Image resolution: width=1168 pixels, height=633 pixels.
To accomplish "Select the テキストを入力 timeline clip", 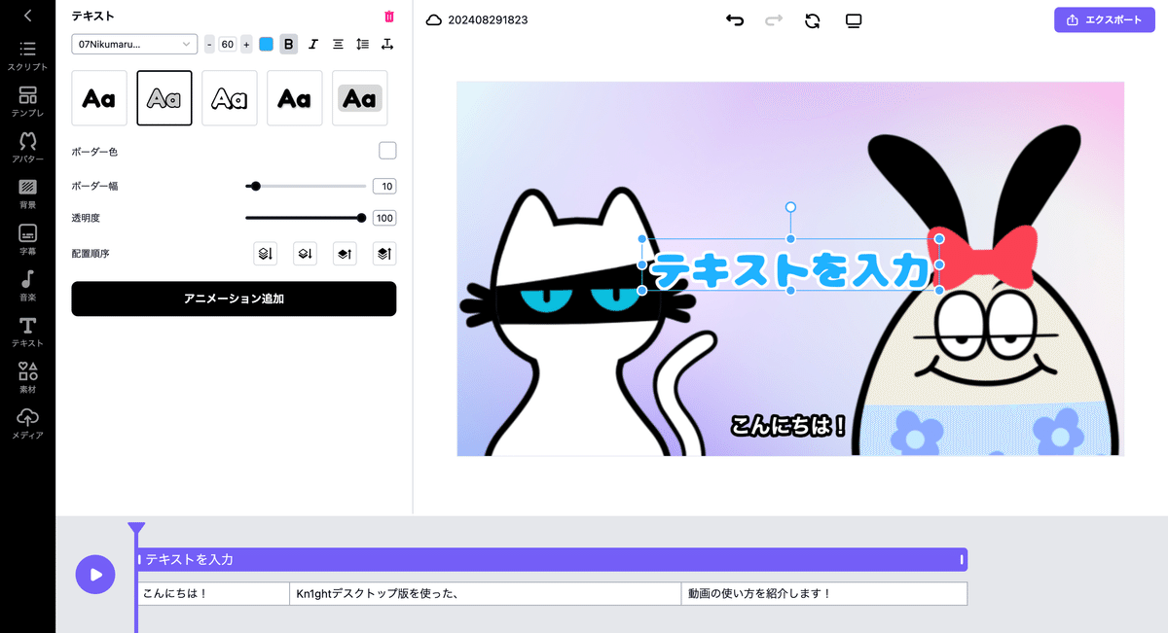I will [x=552, y=560].
